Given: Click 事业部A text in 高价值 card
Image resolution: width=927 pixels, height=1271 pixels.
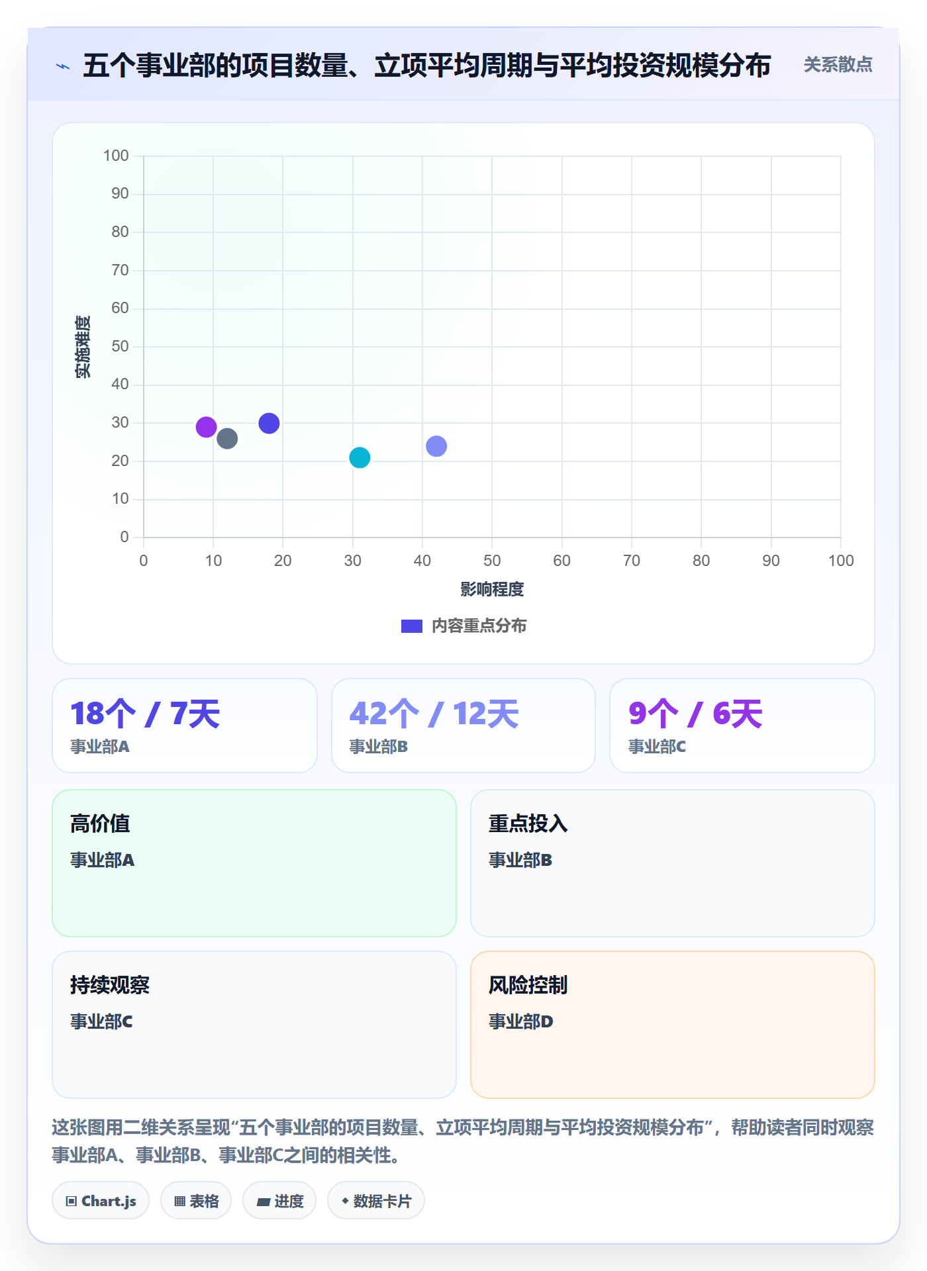Looking at the screenshot, I should 102,860.
